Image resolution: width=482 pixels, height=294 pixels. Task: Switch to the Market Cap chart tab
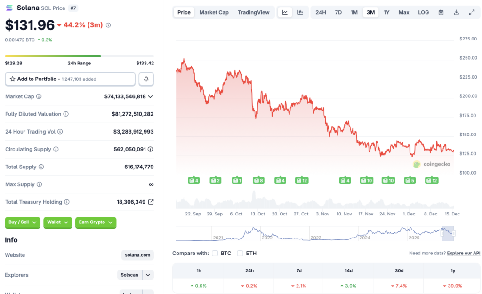pos(214,12)
